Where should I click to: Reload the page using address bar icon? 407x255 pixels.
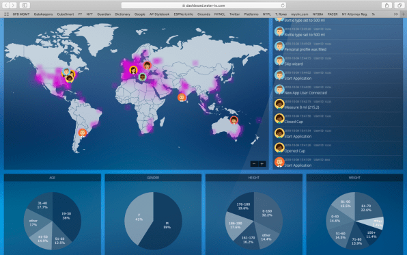point(283,5)
